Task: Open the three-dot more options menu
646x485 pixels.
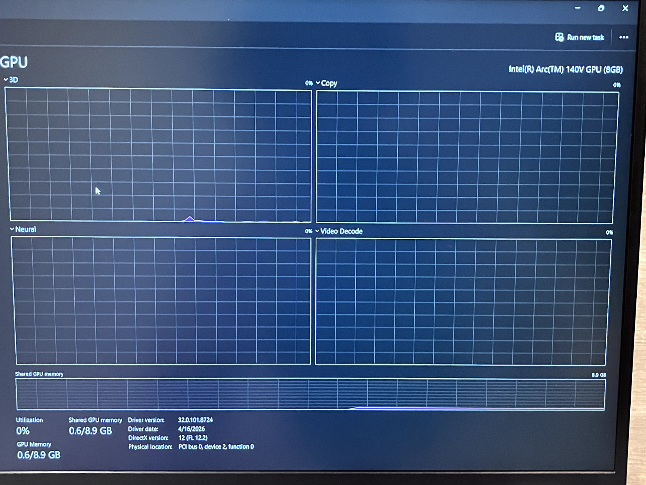Action: pos(624,37)
